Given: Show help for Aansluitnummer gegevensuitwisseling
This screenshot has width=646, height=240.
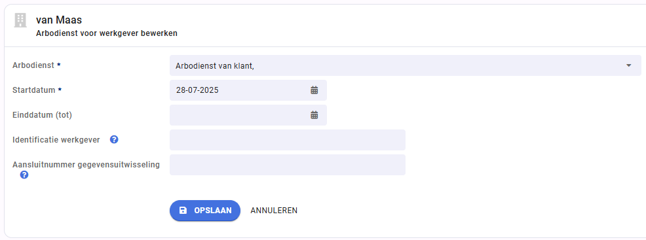Looking at the screenshot, I should pos(24,175).
